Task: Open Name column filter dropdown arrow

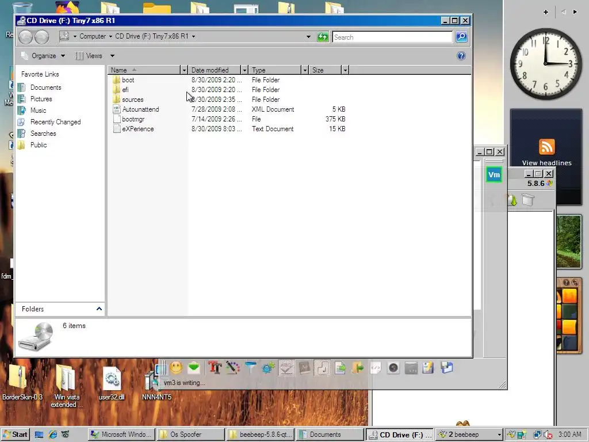Action: click(183, 70)
